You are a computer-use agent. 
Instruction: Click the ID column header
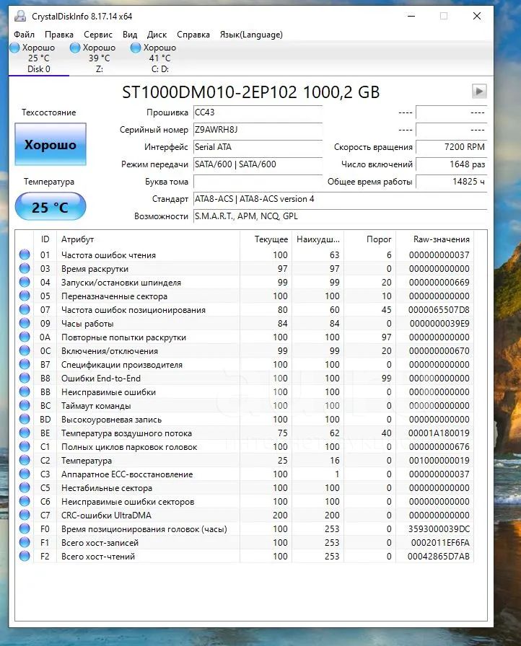45,239
